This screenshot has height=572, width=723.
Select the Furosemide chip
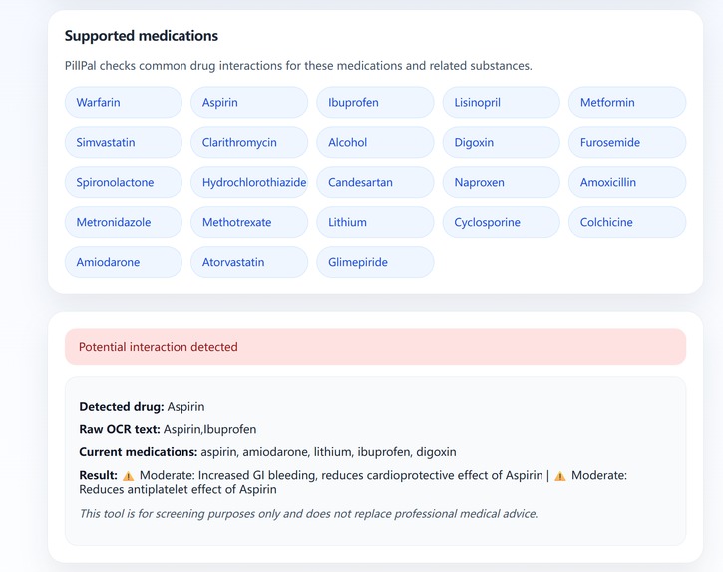(627, 142)
